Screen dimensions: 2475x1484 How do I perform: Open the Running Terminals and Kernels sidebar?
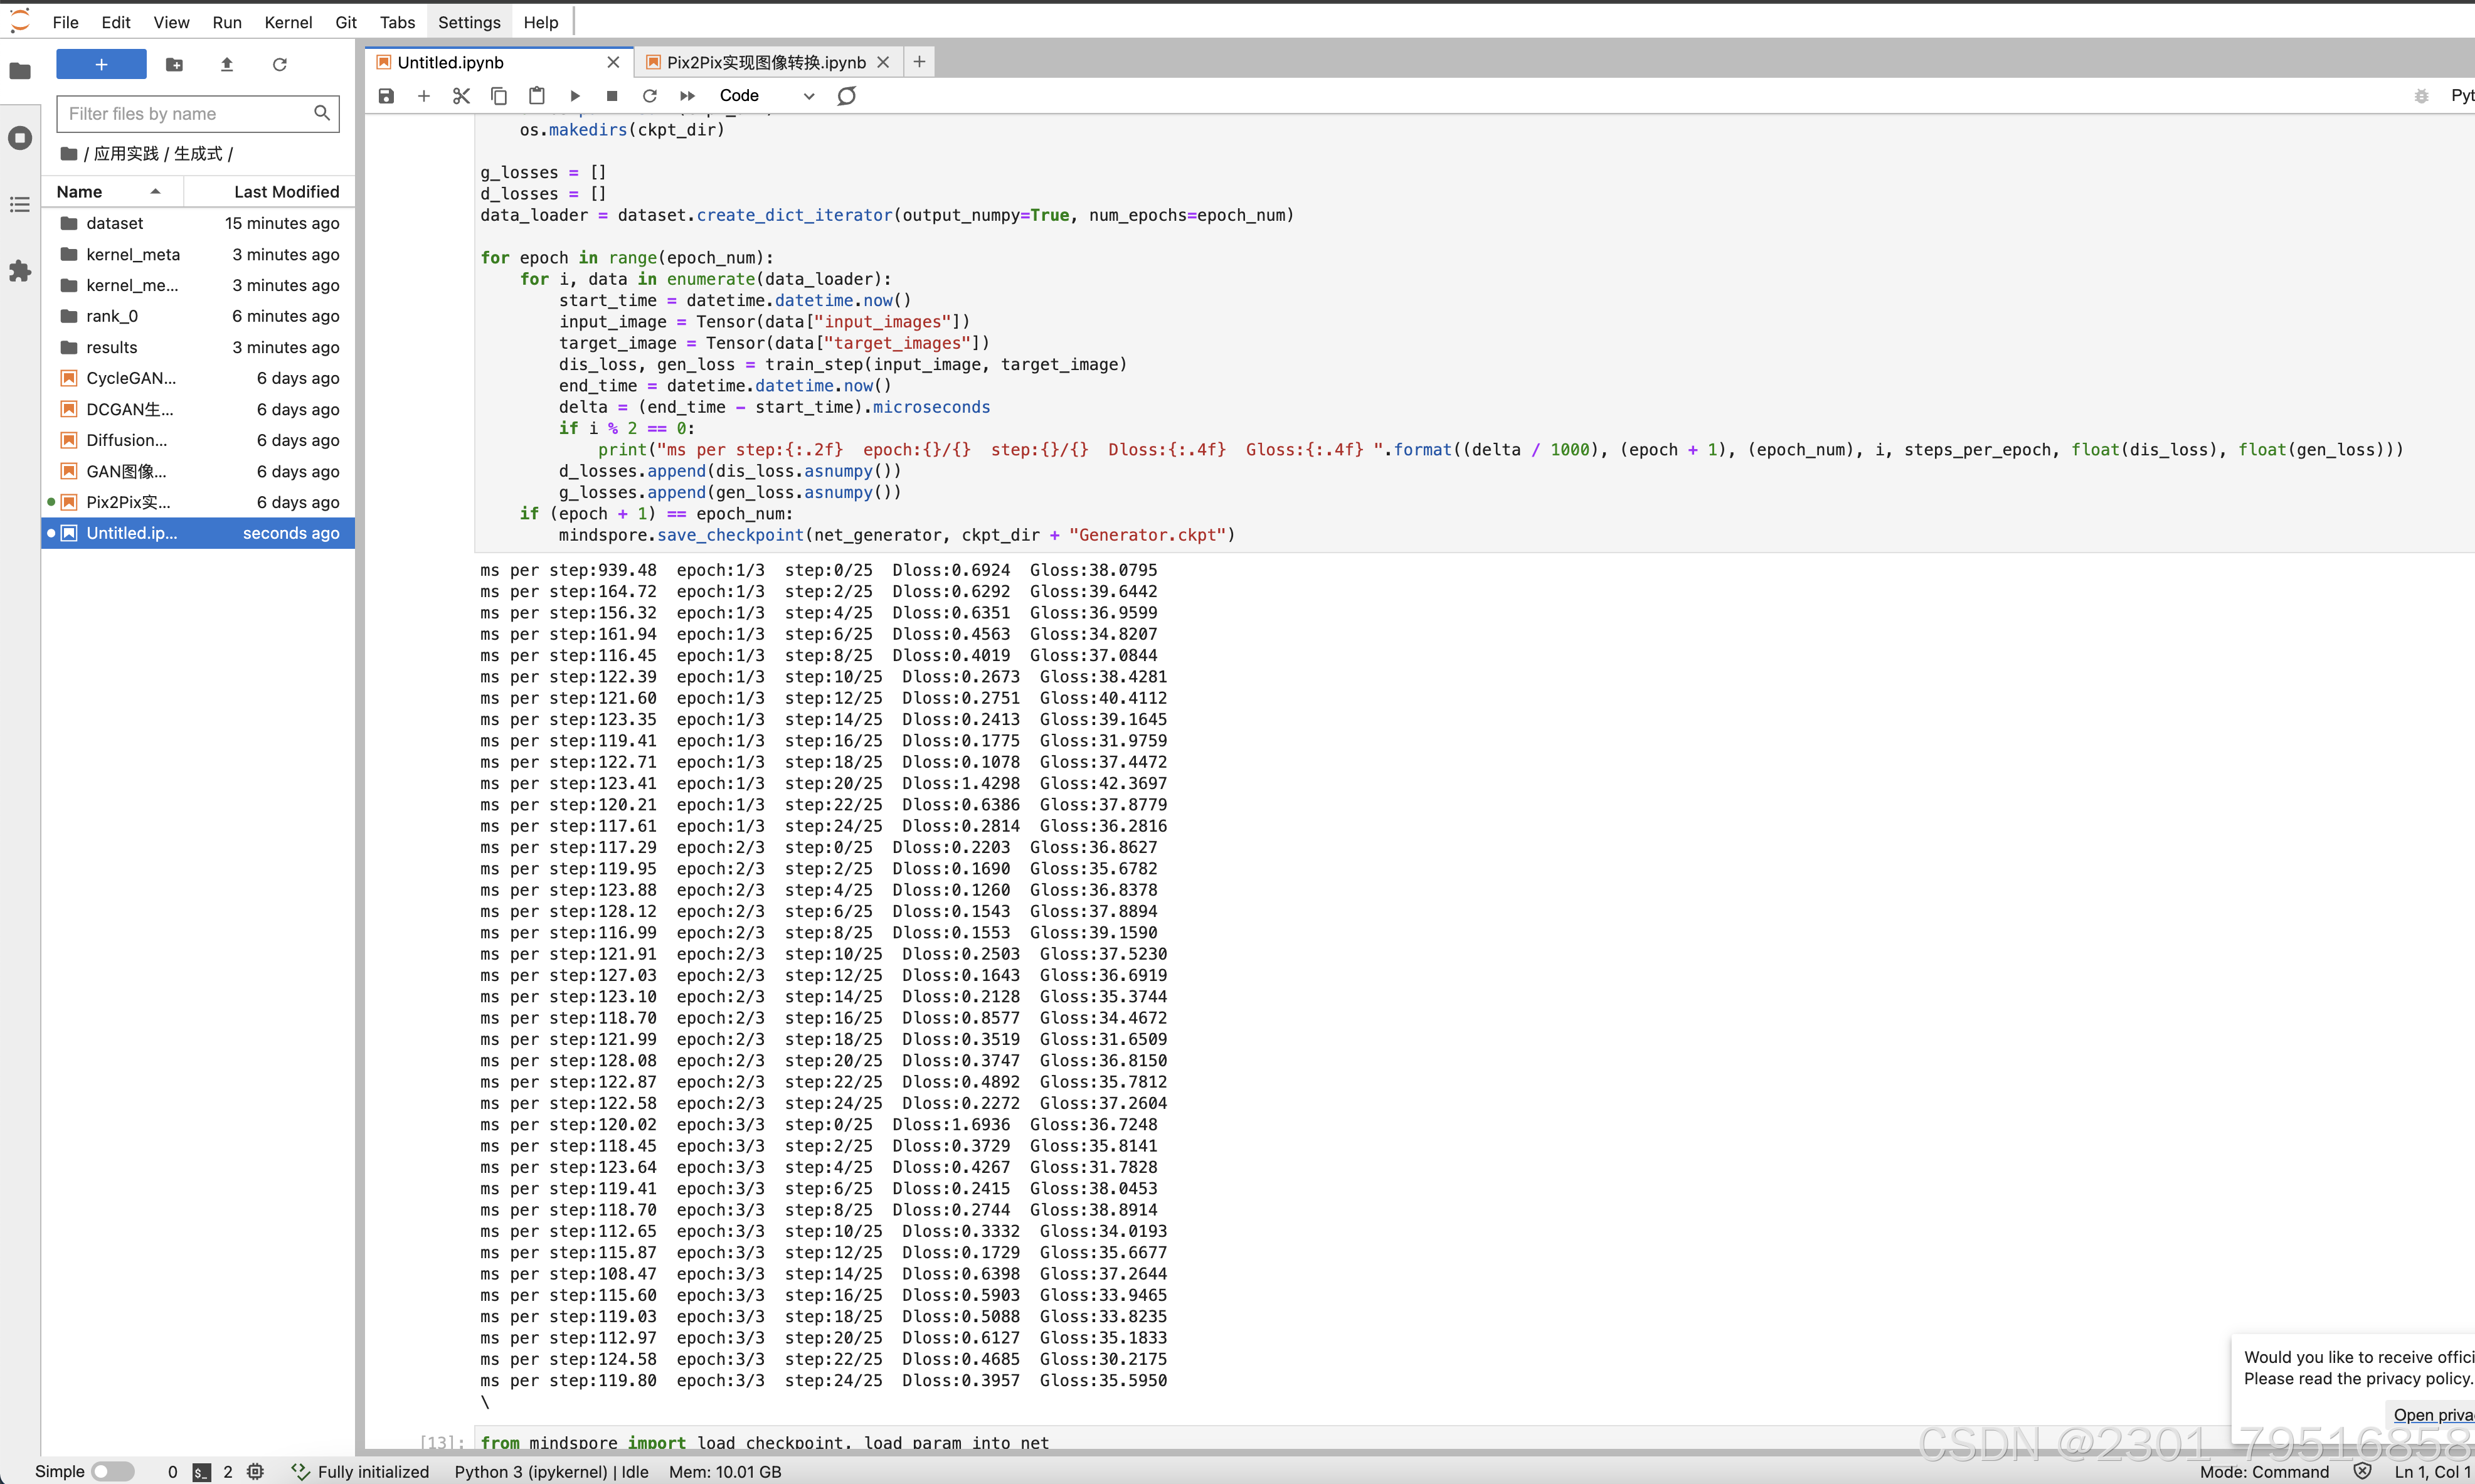(20, 138)
